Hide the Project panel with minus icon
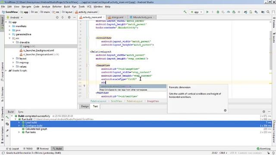This screenshot has height=155, width=276. click(x=75, y=17)
